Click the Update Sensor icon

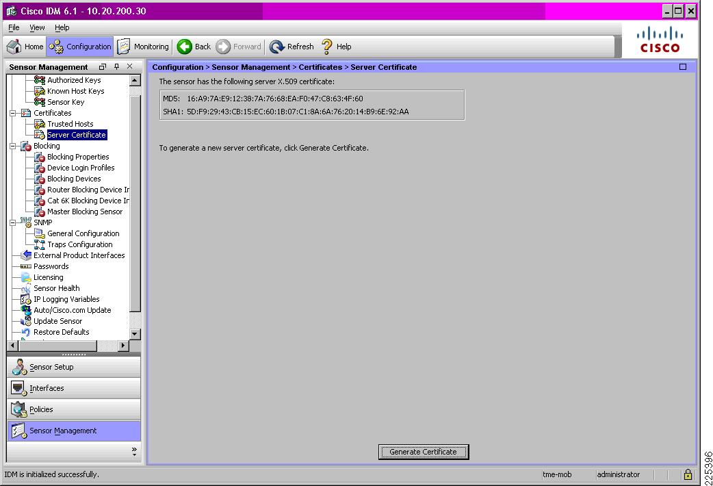click(26, 321)
